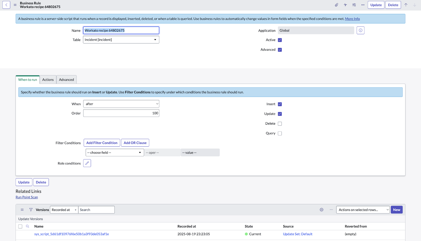Open the Table Incident dropdown
Image resolution: width=421 pixels, height=241 pixels.
[x=121, y=40]
